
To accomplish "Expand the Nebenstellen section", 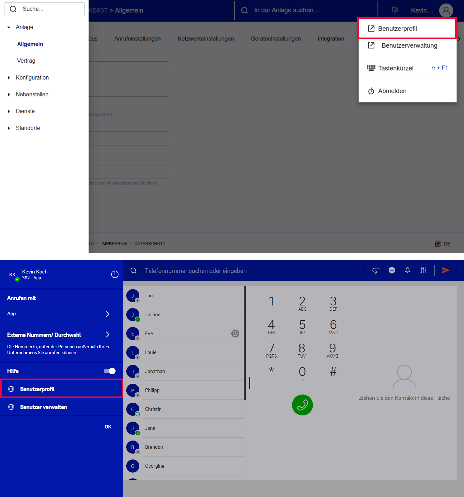I will [x=9, y=95].
